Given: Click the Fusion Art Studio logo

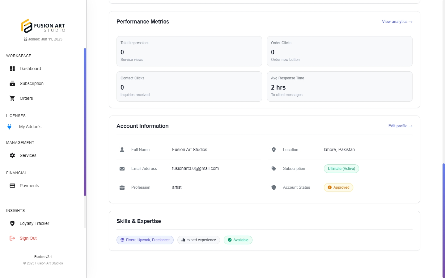Looking at the screenshot, I should click(43, 26).
